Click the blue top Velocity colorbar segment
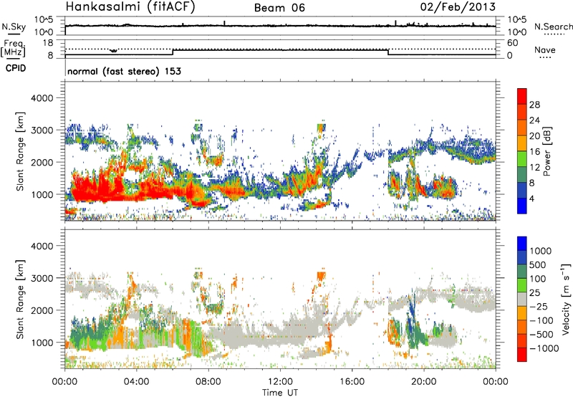Screen dimensions: 573x397 pos(522,244)
